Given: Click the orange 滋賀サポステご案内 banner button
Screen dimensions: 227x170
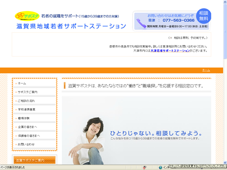Looking at the screenshot, I should 35,160.
